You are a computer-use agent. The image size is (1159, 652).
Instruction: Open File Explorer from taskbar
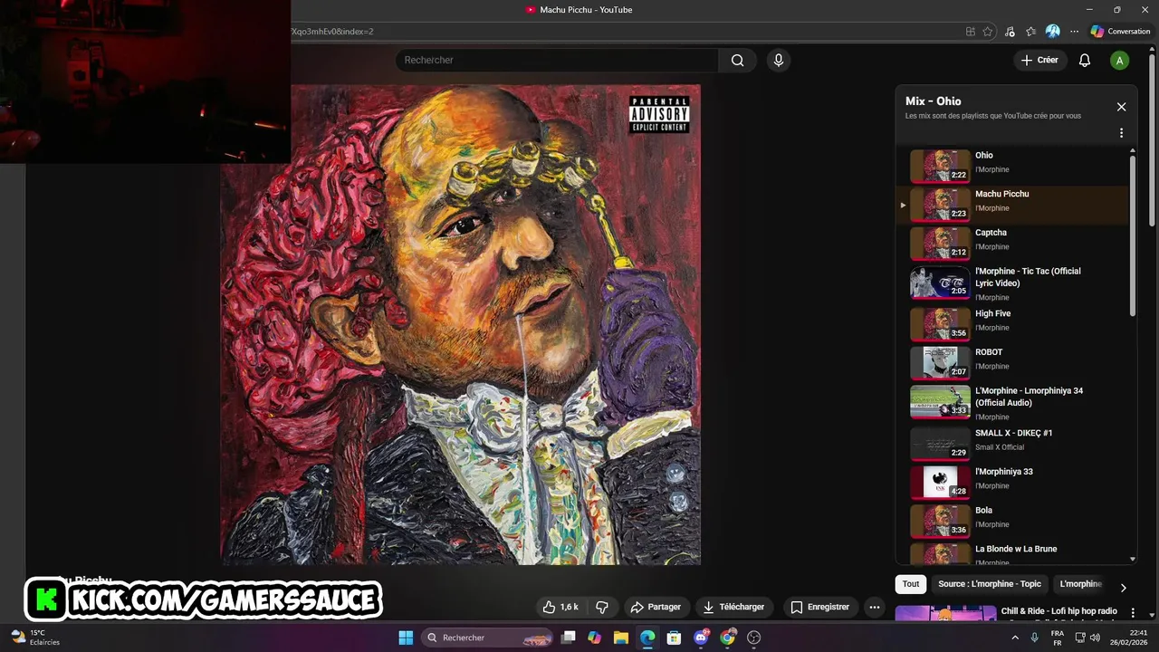click(620, 638)
